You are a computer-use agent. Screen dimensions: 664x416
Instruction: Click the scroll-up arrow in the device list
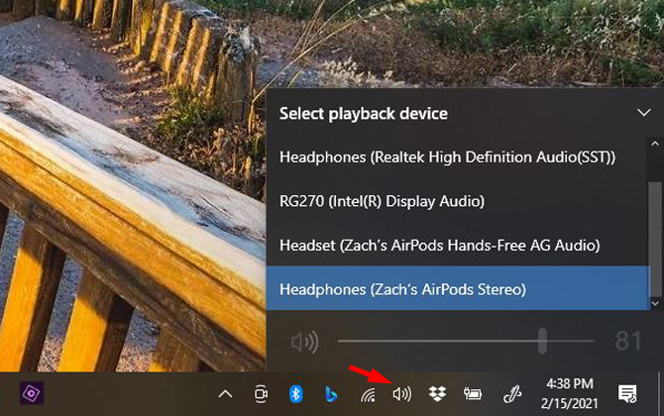[x=655, y=144]
